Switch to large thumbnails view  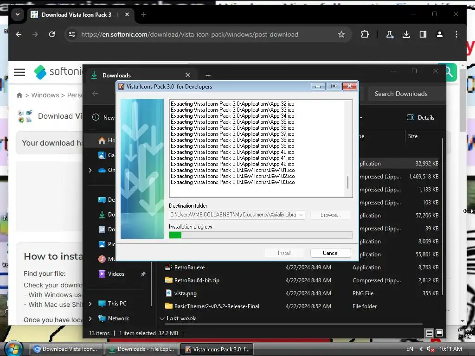[x=439, y=333]
